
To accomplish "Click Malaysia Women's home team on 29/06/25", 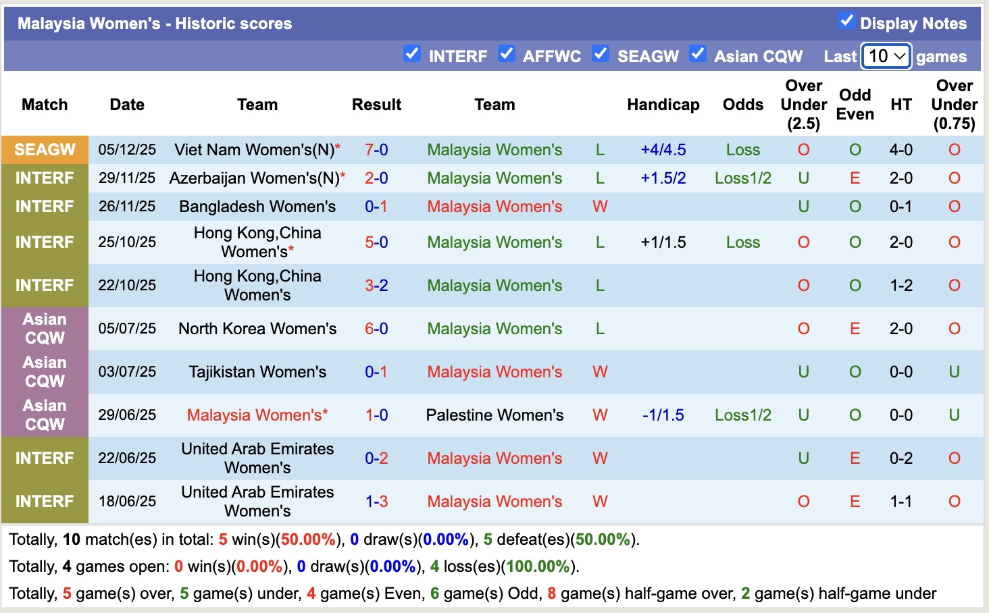I will 254,415.
